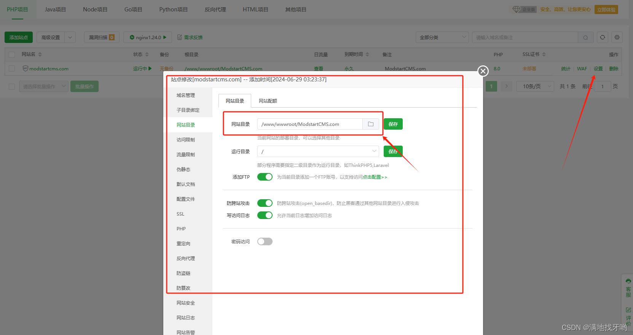The image size is (633, 335).
Task: Switch to the 其他项目 tab
Action: point(296,10)
